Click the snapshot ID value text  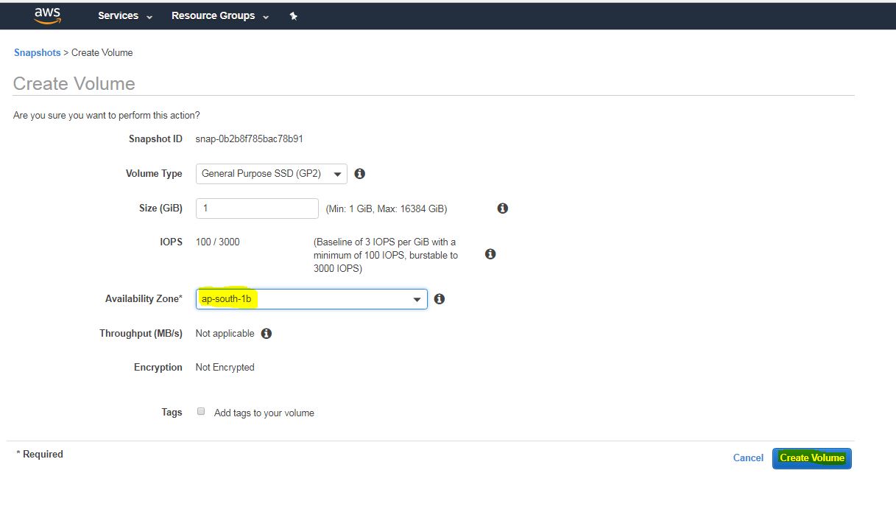tap(249, 139)
